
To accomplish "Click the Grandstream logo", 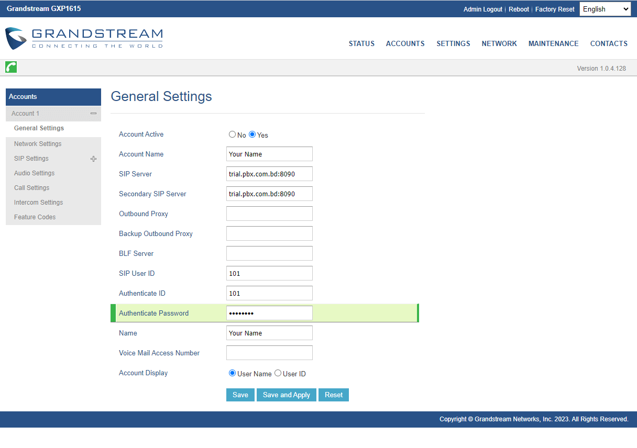I will point(84,38).
